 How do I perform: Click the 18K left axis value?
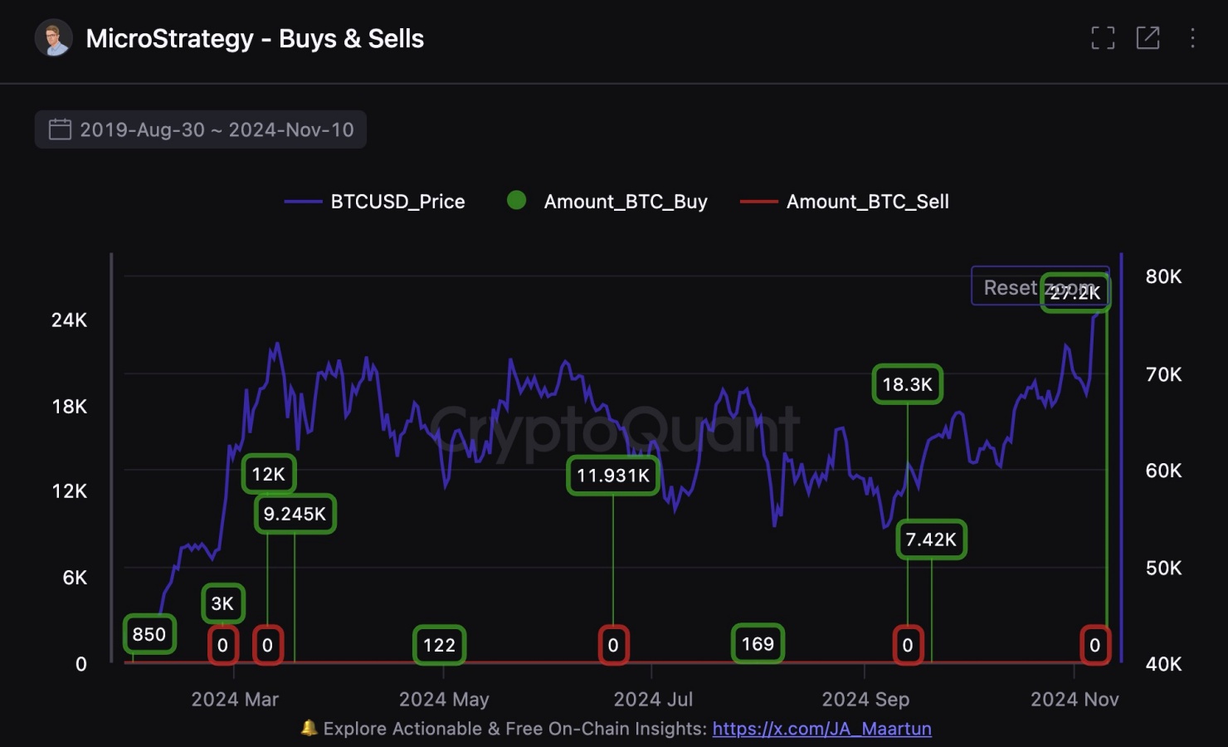tap(69, 406)
